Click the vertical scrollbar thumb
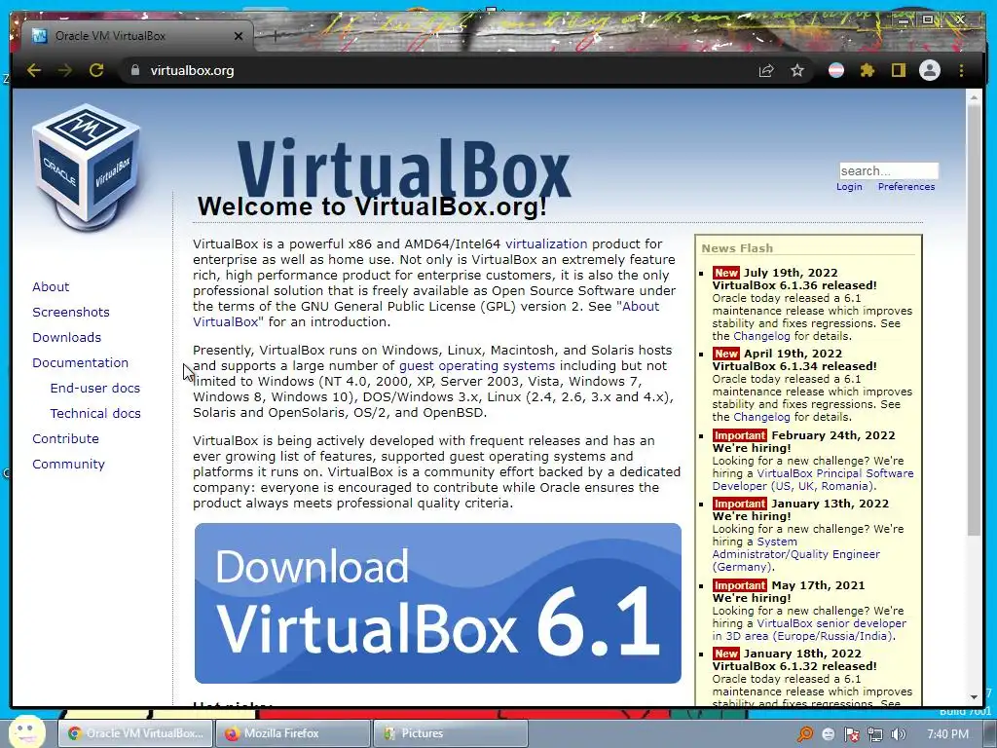The image size is (997, 748). click(974, 318)
